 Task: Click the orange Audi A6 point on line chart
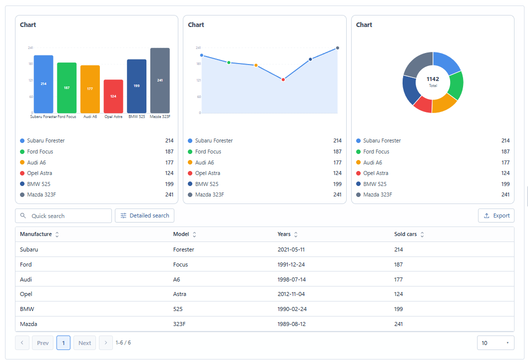(256, 65)
